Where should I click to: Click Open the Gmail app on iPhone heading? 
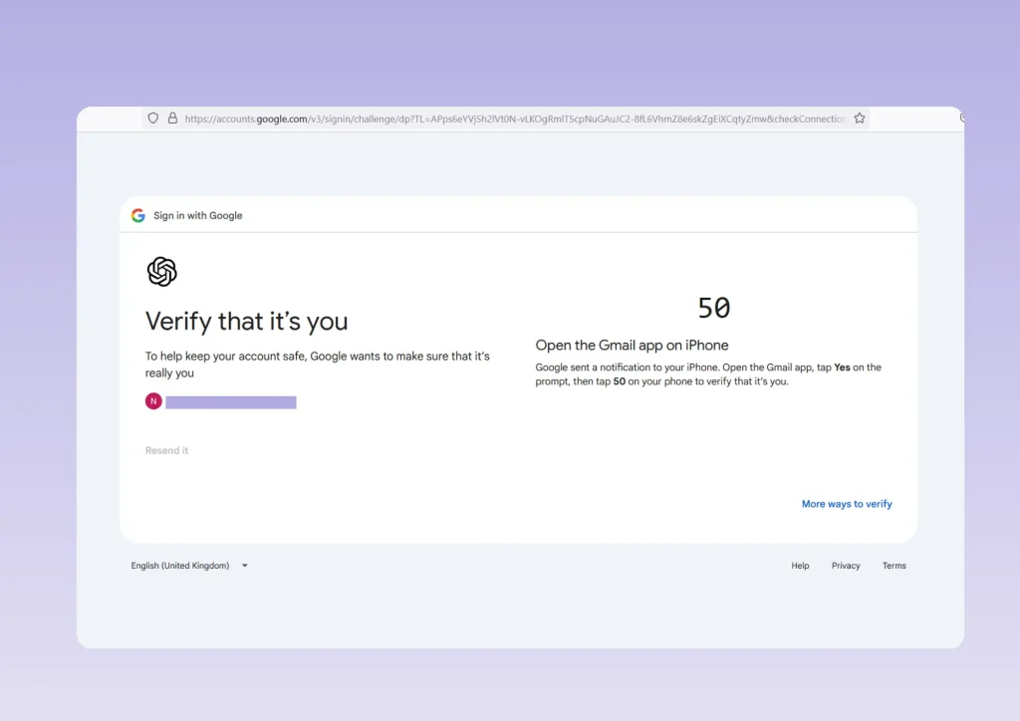coord(632,346)
